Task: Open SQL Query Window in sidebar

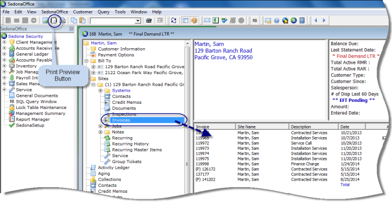Action: 36,101
